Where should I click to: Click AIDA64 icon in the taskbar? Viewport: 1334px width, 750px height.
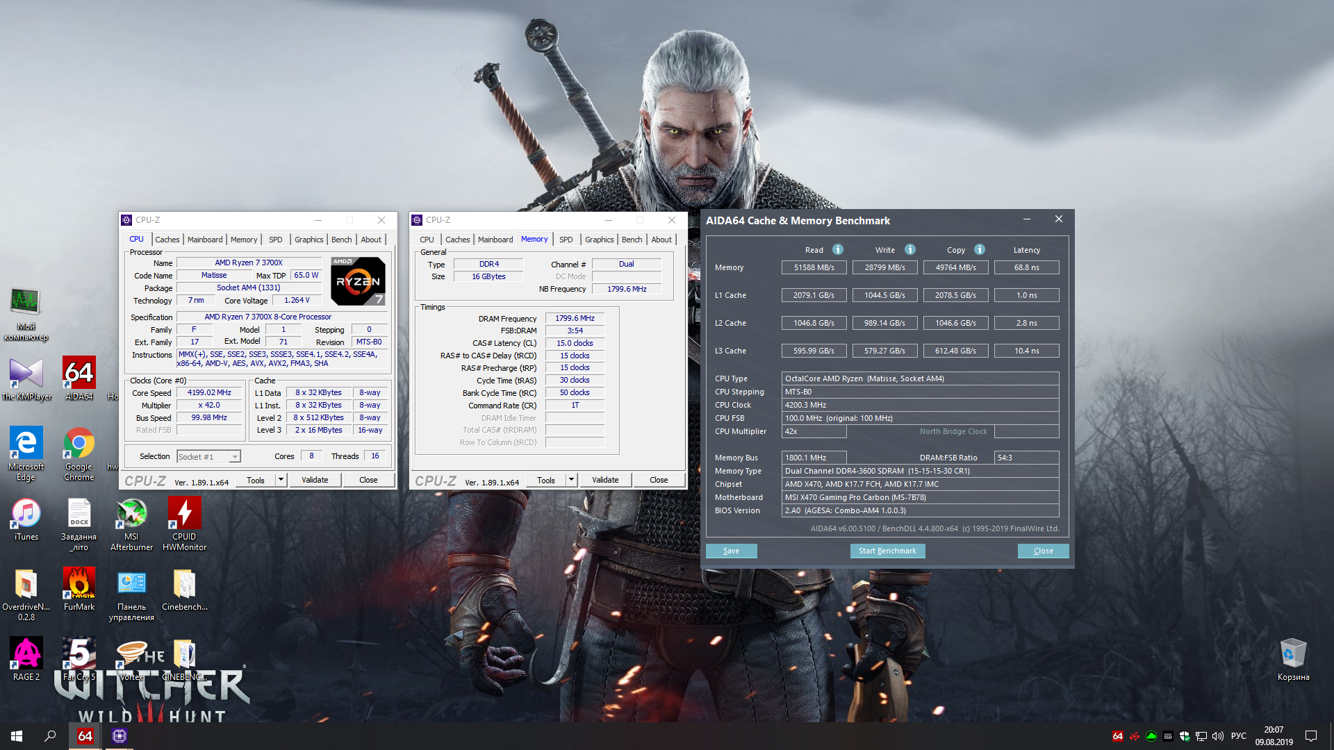(85, 736)
